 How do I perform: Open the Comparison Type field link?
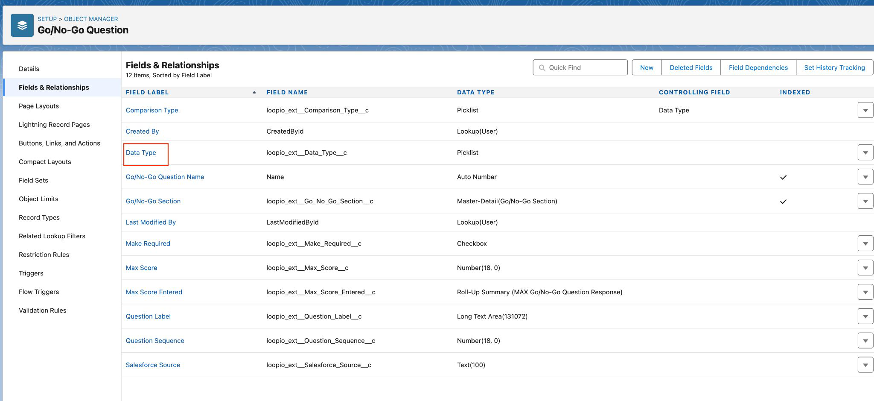(152, 110)
